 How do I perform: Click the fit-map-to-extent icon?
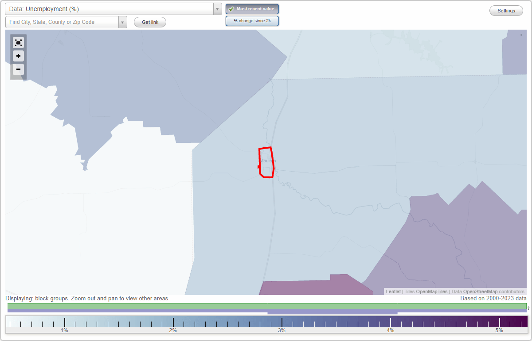(18, 42)
